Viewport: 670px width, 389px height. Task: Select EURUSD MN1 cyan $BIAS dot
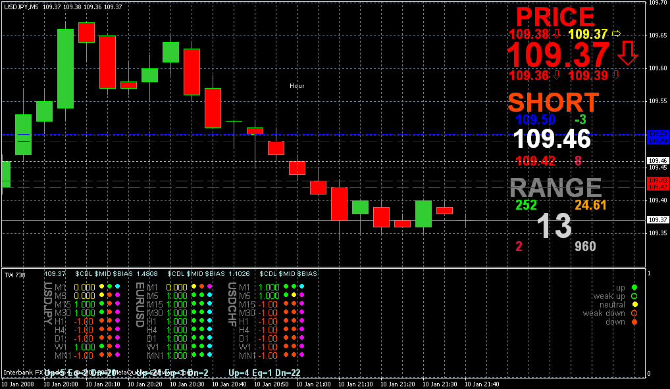tap(210, 355)
